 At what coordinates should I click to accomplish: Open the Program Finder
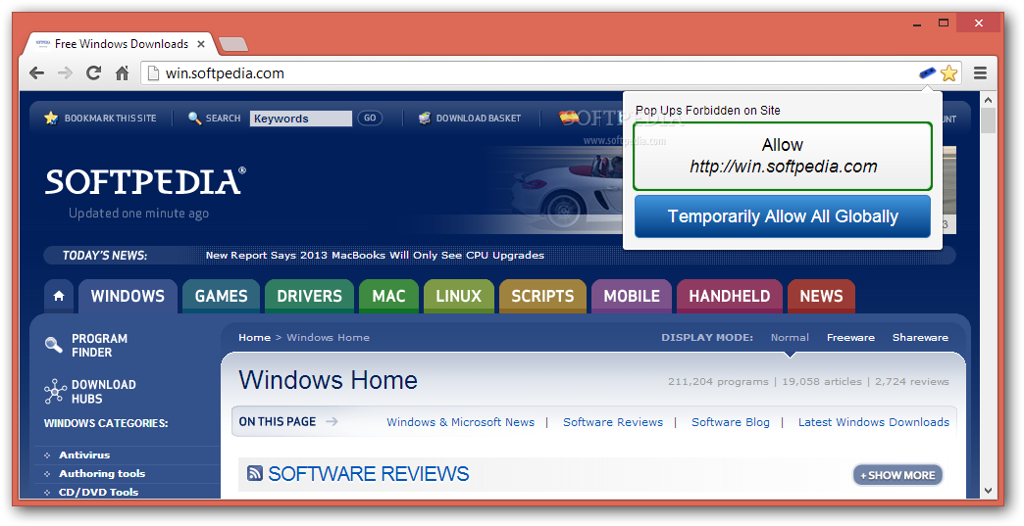click(99, 346)
